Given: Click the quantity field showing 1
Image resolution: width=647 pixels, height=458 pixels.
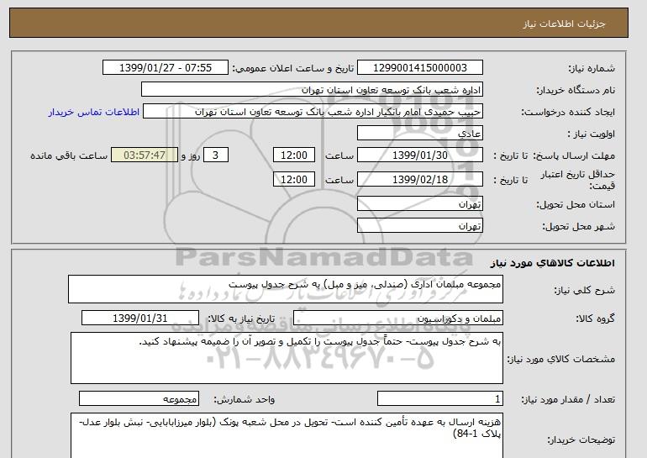Looking at the screenshot, I should pyautogui.click(x=439, y=399).
